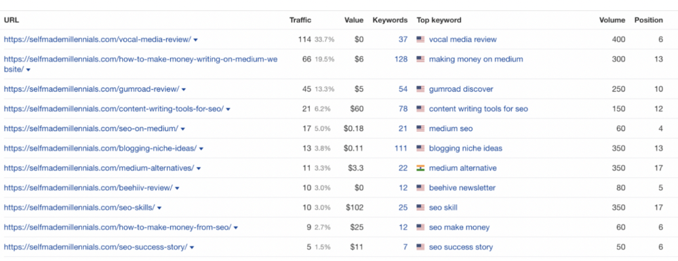Image resolution: width=678 pixels, height=261 pixels.
Task: Open the making money on medium keyword
Action: coord(476,59)
